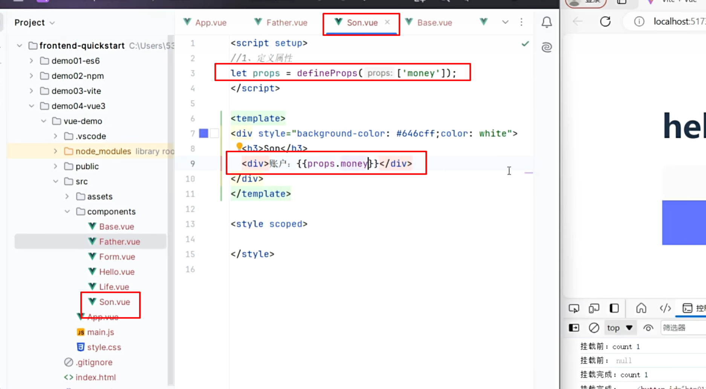Close the Son.vue editor tab
This screenshot has height=389, width=706.
(x=387, y=22)
